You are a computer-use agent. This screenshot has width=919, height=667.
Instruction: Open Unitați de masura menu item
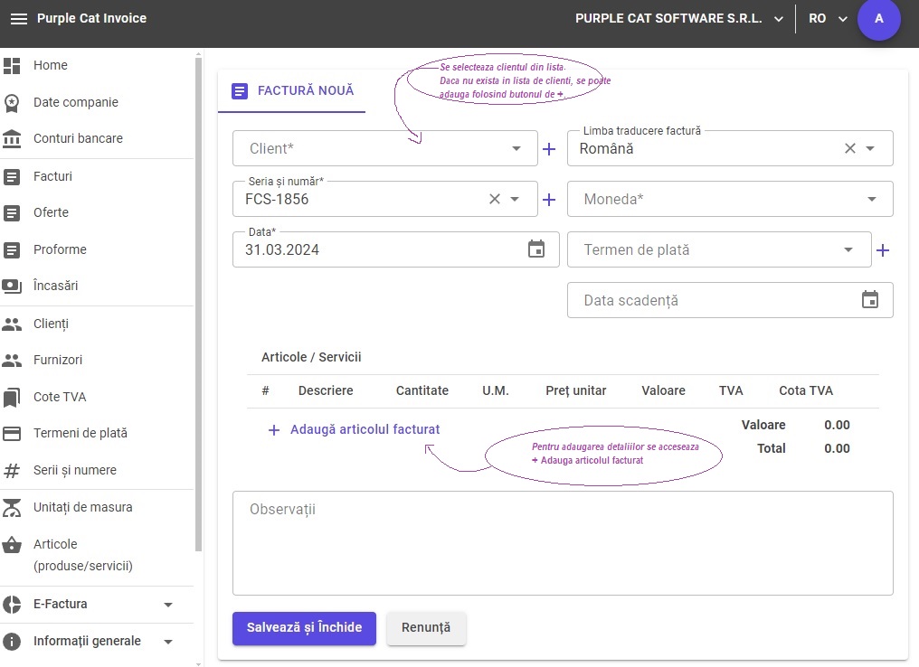pyautogui.click(x=82, y=507)
